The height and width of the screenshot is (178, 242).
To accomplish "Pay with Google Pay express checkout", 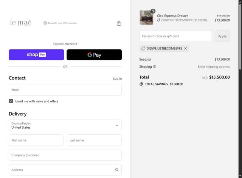I will (x=94, y=55).
